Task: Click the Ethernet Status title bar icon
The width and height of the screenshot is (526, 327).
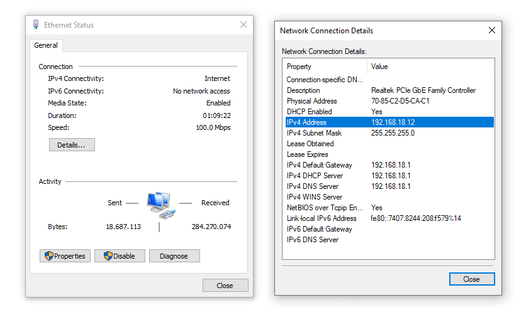Action: (36, 25)
